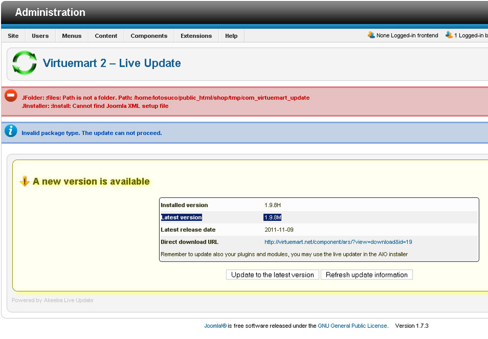Click Refresh update information button
The image size is (488, 339).
pos(367,275)
